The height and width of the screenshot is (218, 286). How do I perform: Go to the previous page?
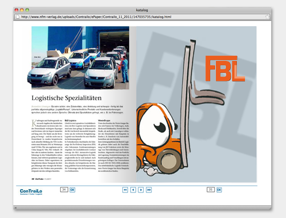133,190
